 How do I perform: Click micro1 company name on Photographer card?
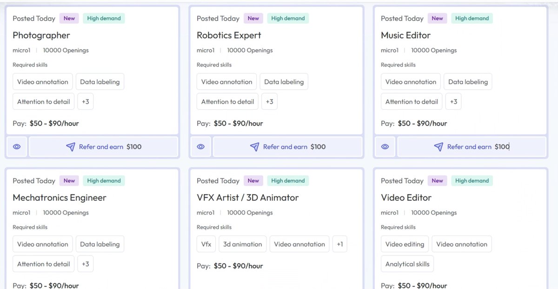coord(21,50)
